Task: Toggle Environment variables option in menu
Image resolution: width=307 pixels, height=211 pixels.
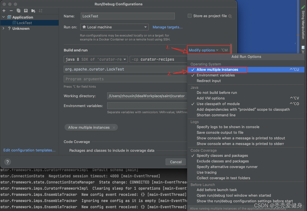Action: (246, 75)
